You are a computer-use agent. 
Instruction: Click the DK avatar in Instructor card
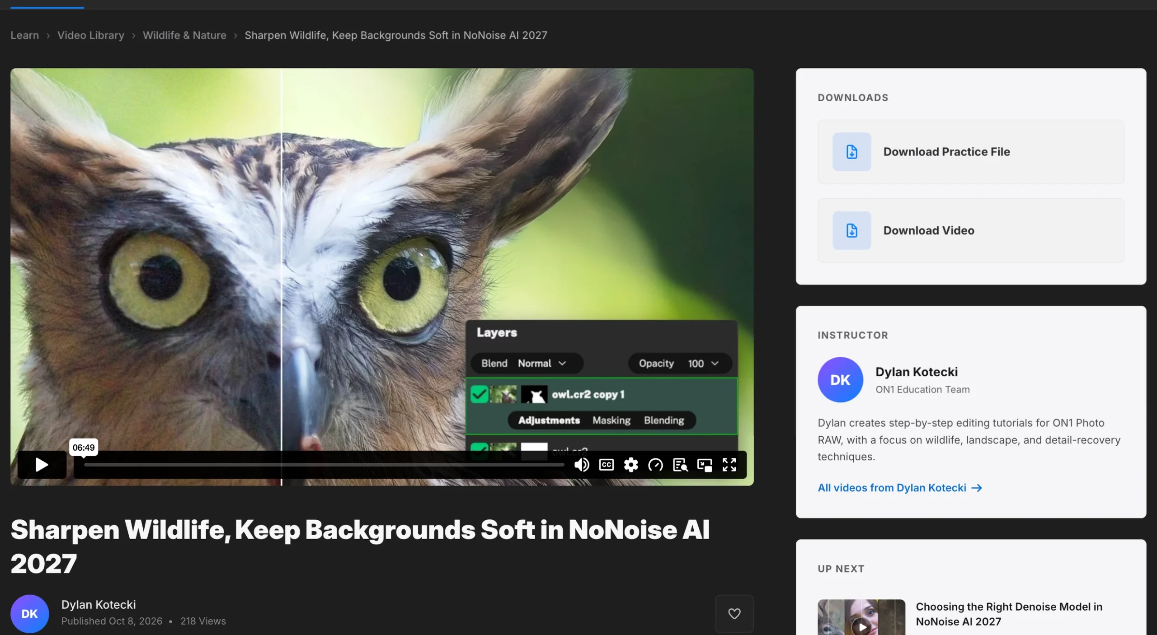840,380
